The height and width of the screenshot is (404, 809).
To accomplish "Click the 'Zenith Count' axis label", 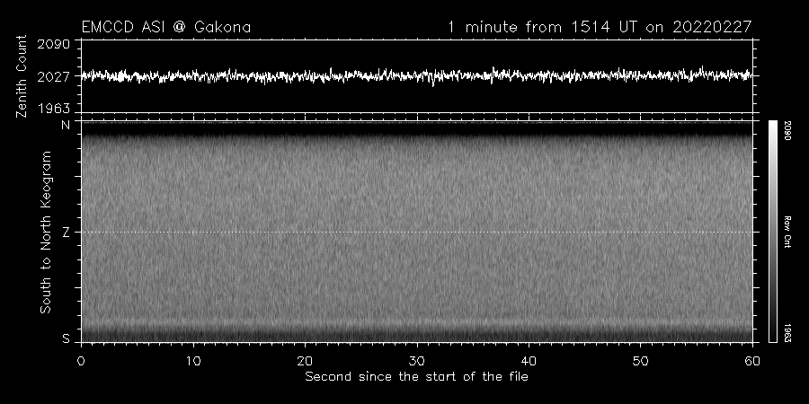I will point(22,76).
